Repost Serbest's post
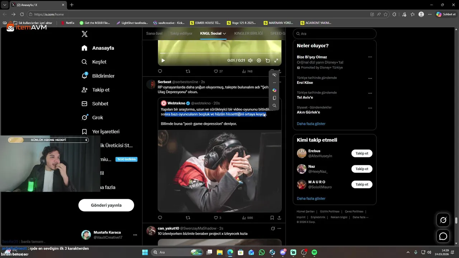This screenshot has width=459, height=258. point(188,218)
